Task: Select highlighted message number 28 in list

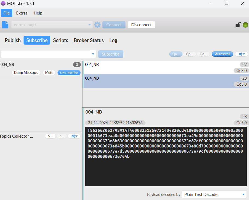Action: click(x=166, y=81)
